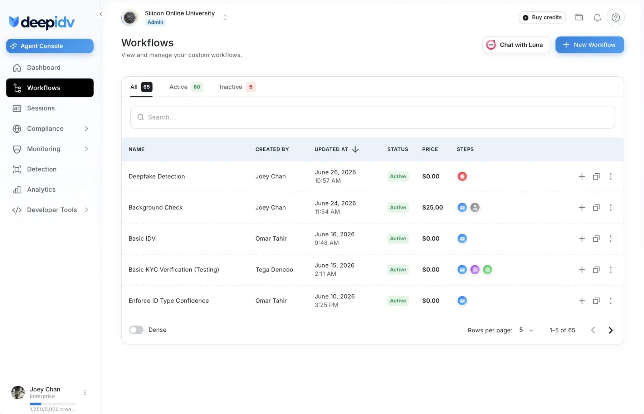
Task: Switch to the Active tab
Action: [186, 87]
